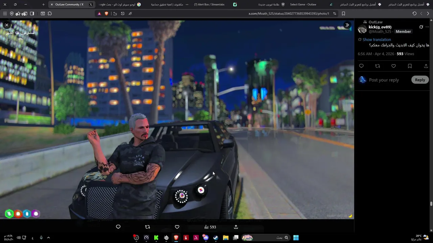Viewport: 433px width, 243px height.
Task: Open File Explorer from the taskbar
Action: pos(226,238)
